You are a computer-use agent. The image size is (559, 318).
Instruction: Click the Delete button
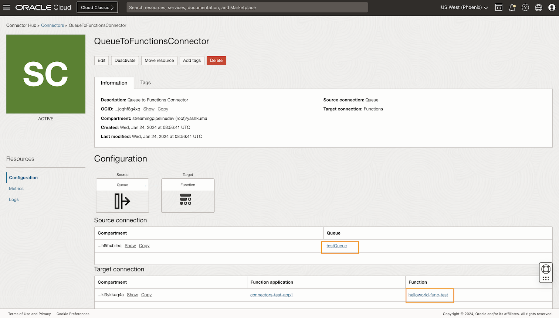coord(216,60)
